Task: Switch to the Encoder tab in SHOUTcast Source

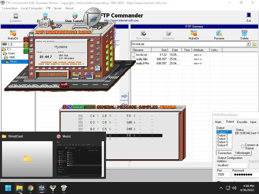Action: [242, 122]
